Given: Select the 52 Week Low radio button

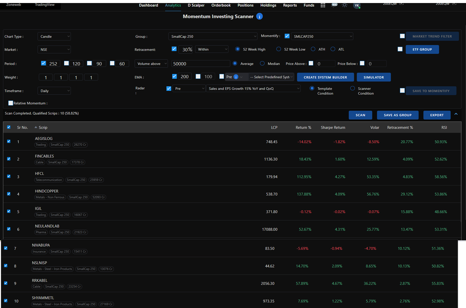Looking at the screenshot, I should pos(278,49).
